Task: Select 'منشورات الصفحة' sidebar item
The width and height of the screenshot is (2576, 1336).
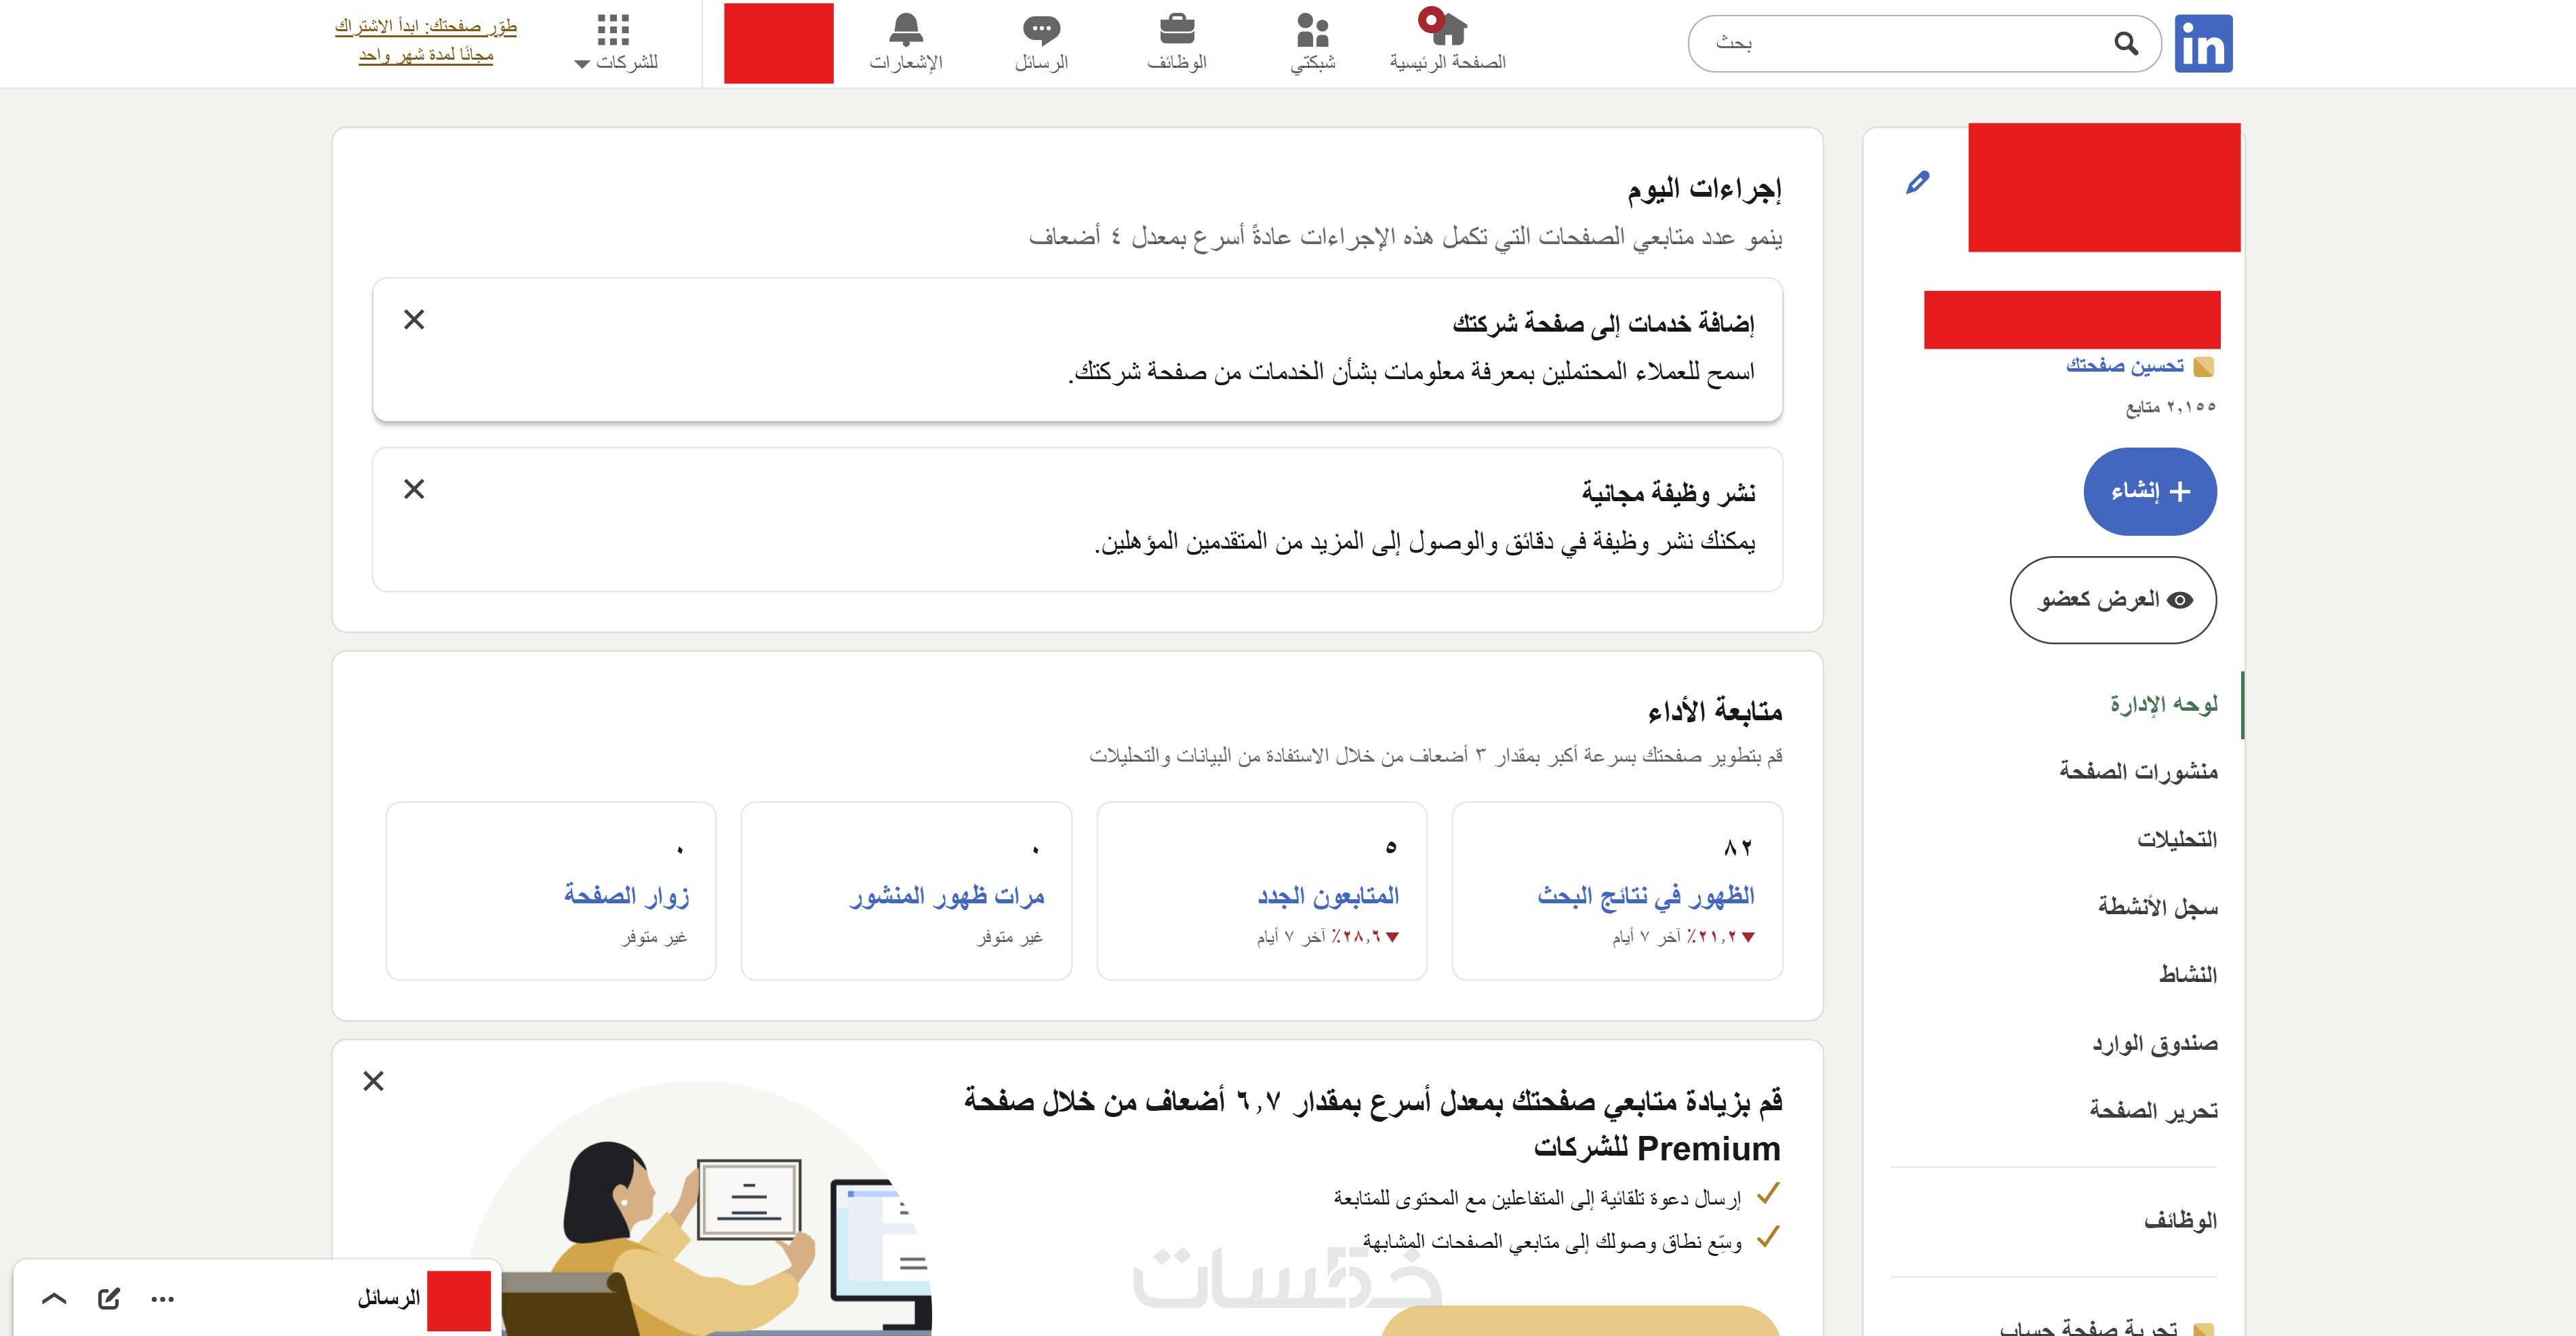Action: tap(2138, 772)
